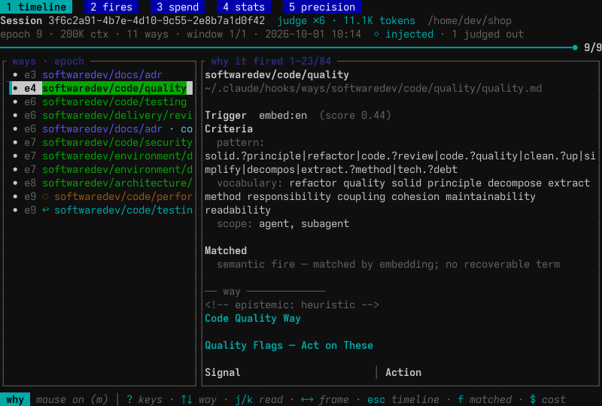Select the e9 softwaredev/code/perfor row
This screenshot has height=406, width=602.
(100, 196)
